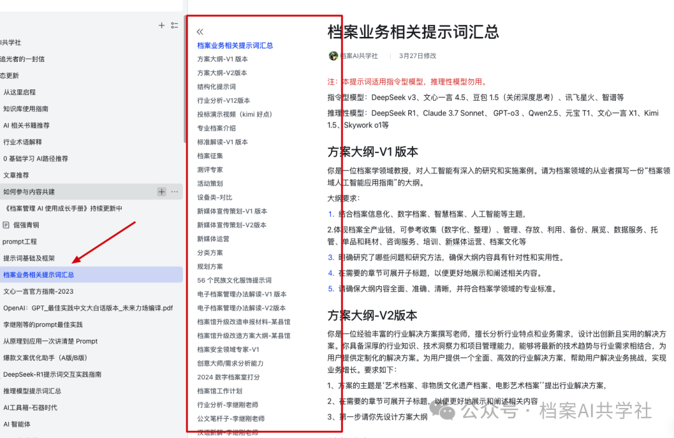Open 文心一言官方指南-2023 page

coord(38,291)
